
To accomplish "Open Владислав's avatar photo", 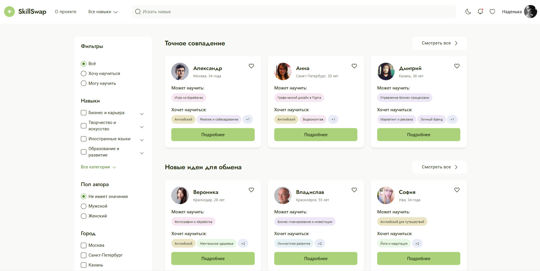I will click(283, 195).
